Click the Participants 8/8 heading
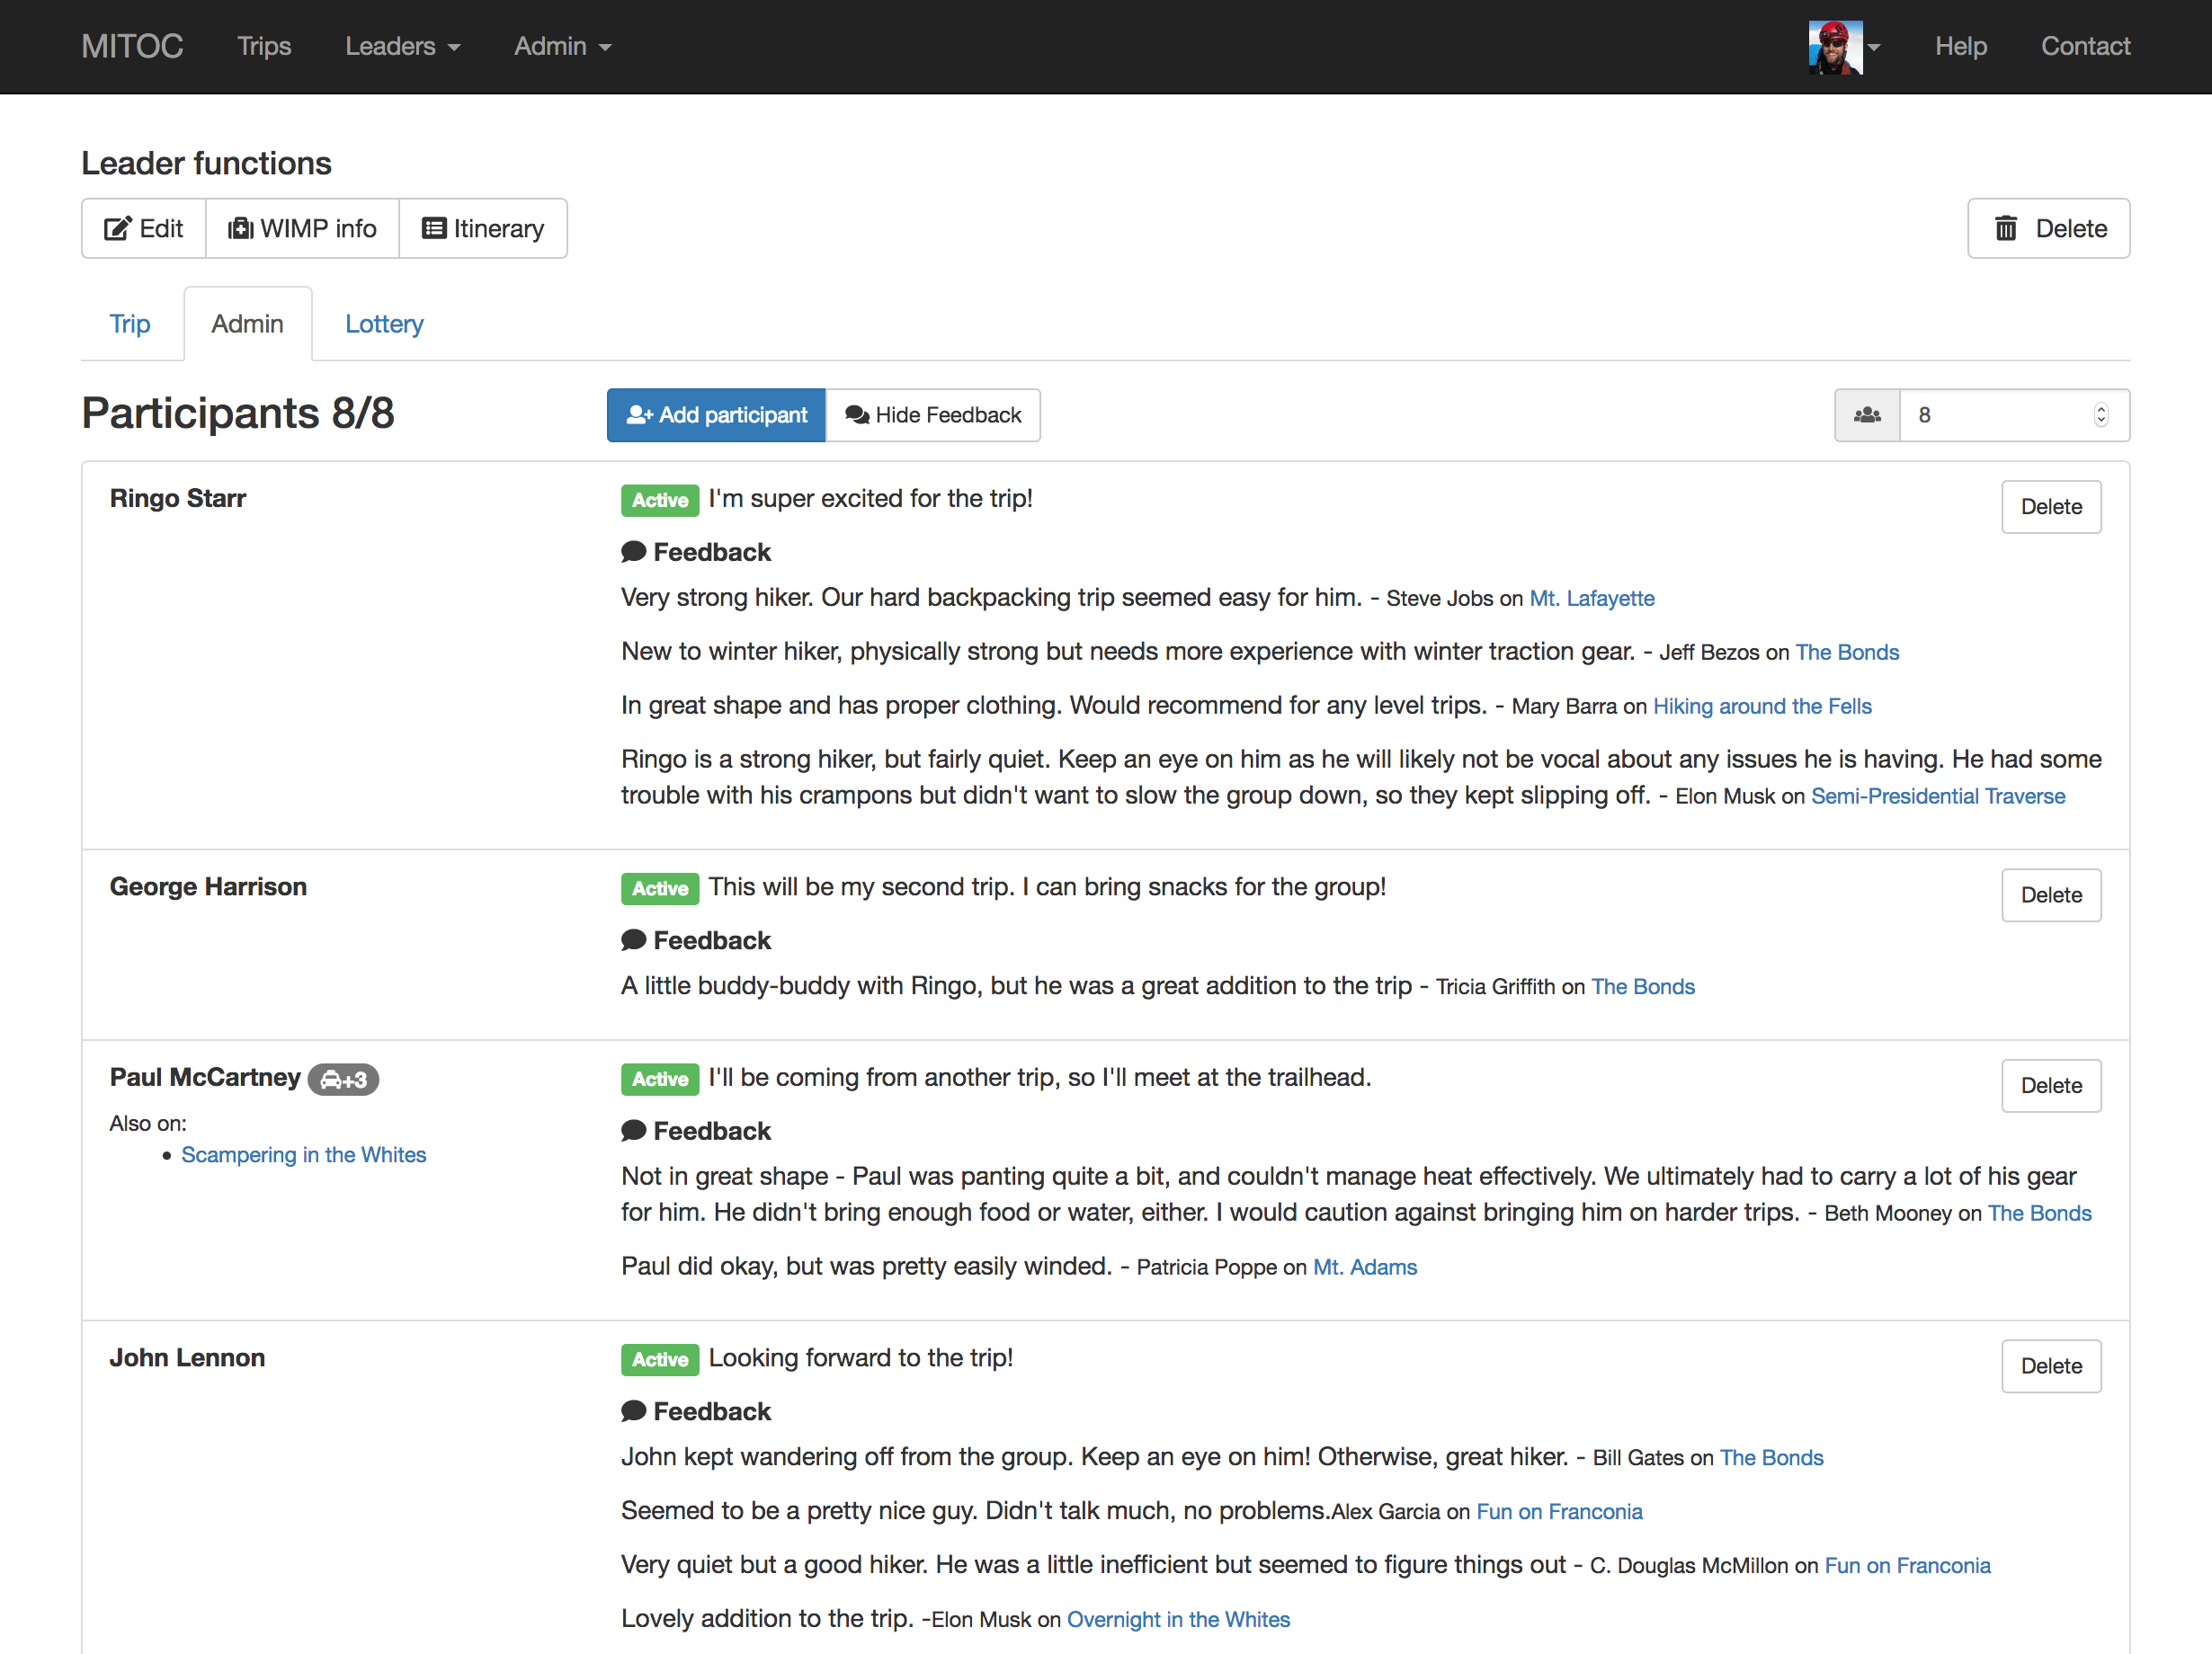The height and width of the screenshot is (1654, 2212). (238, 413)
